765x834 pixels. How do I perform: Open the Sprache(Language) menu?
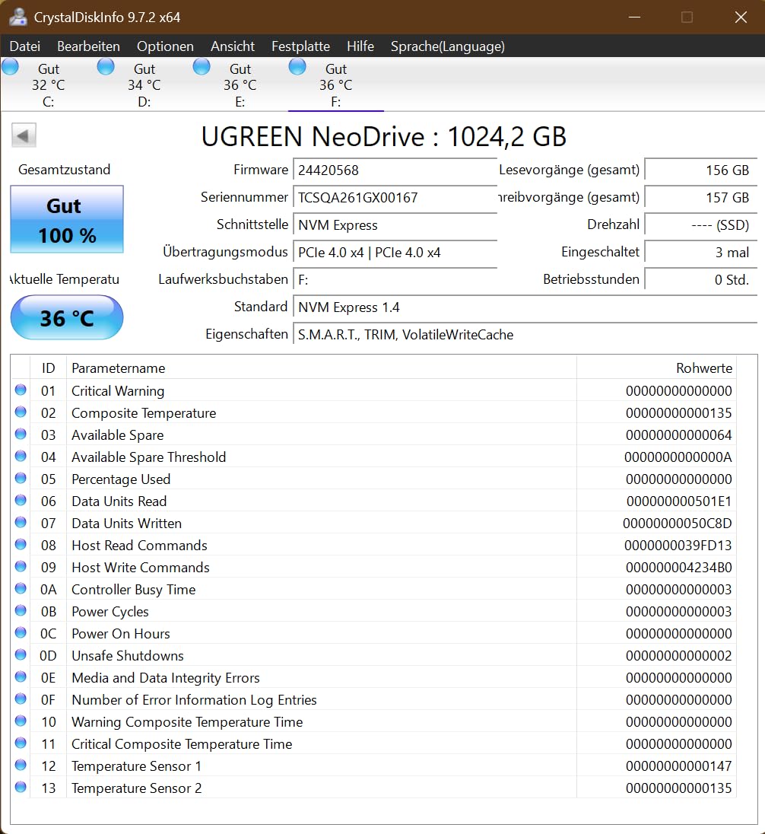point(448,46)
